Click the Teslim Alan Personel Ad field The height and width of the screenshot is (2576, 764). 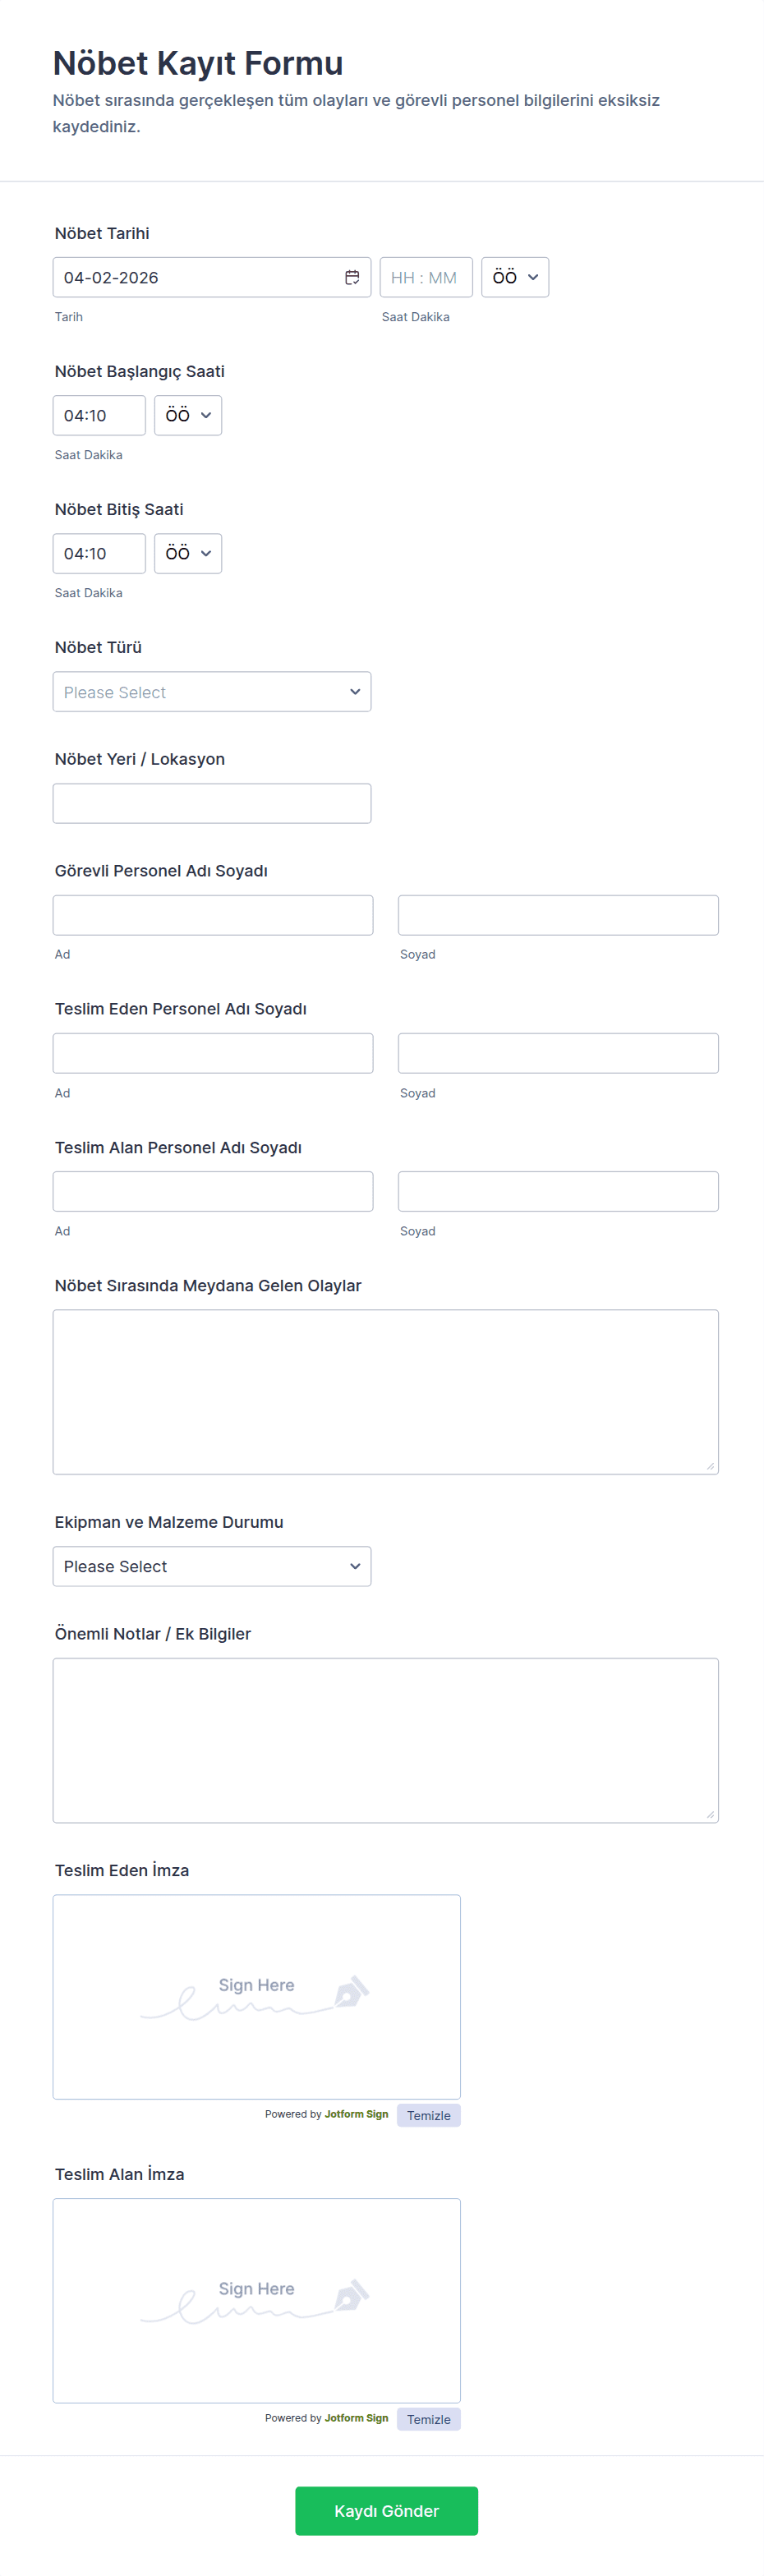point(212,1191)
